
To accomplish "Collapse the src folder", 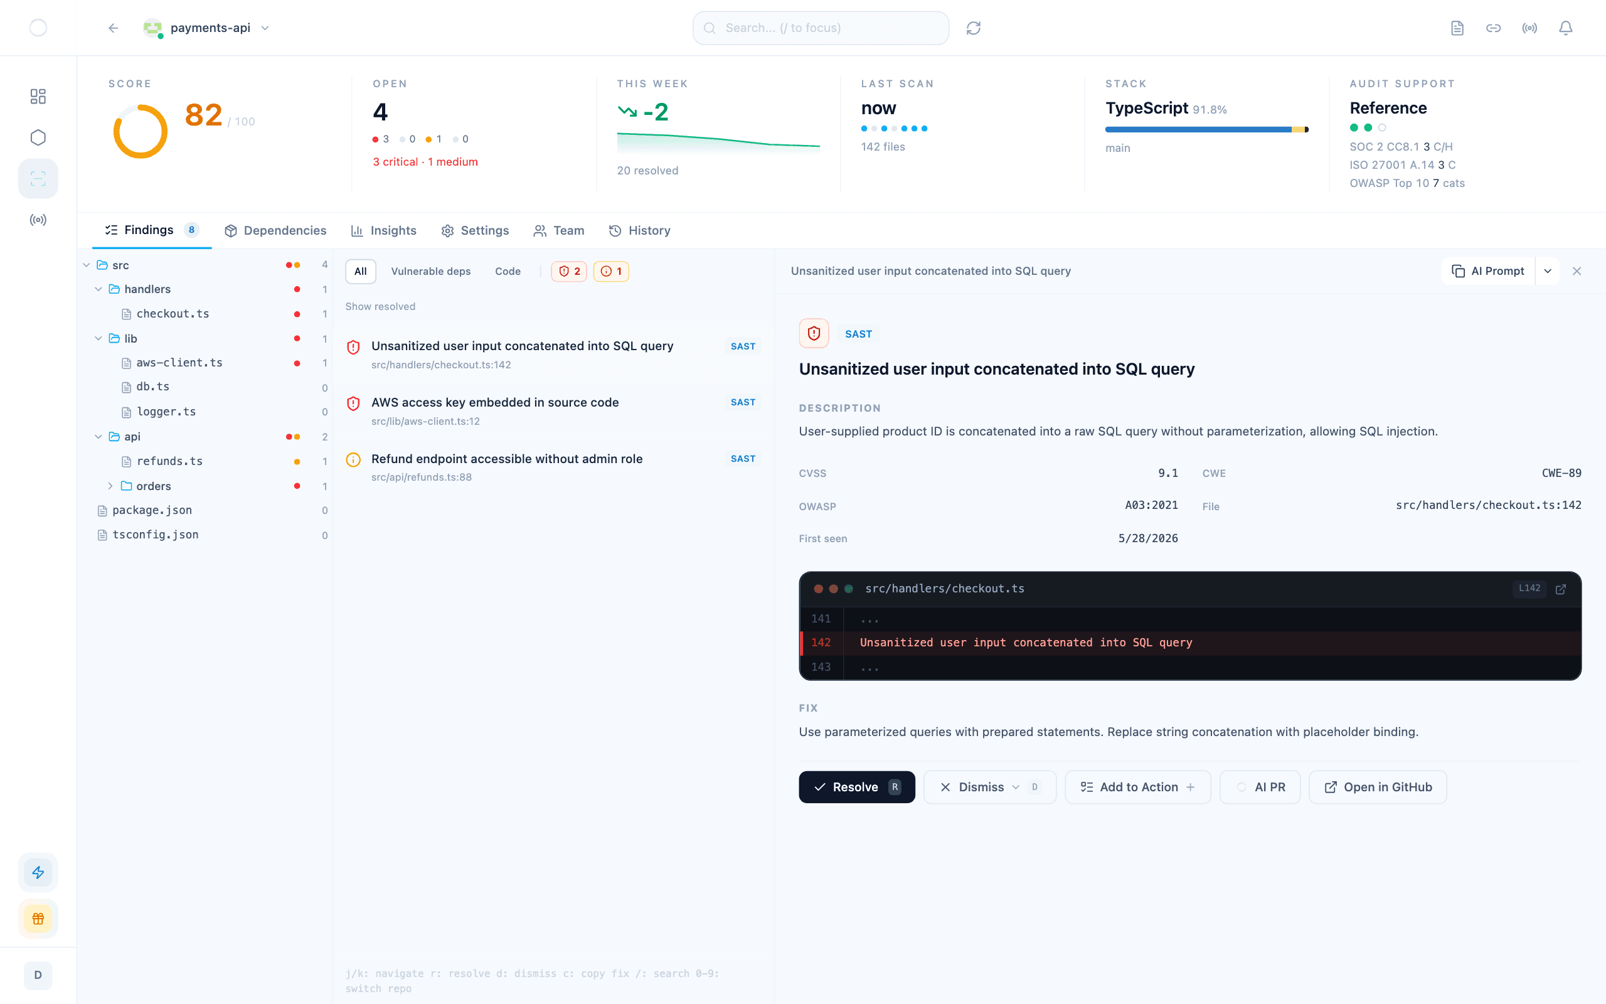I will [x=87, y=265].
